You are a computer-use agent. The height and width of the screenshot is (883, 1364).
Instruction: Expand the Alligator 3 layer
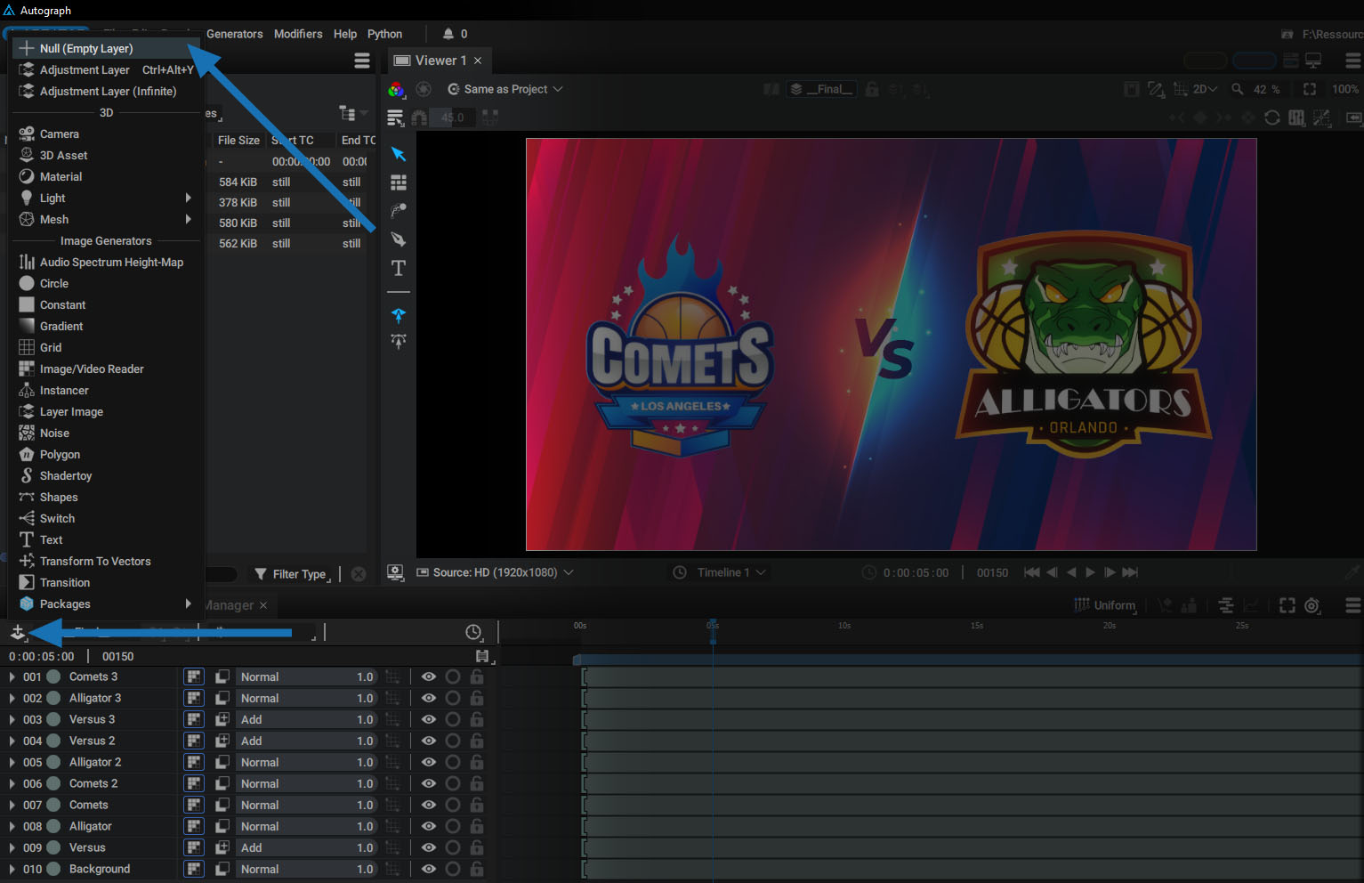coord(12,698)
